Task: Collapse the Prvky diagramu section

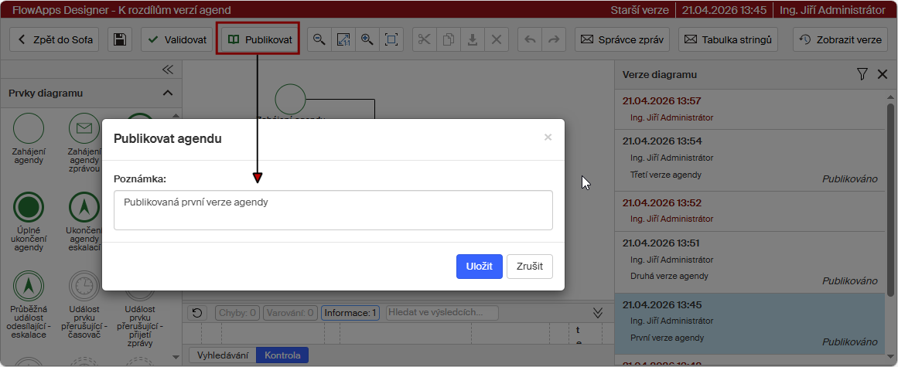Action: 167,93
